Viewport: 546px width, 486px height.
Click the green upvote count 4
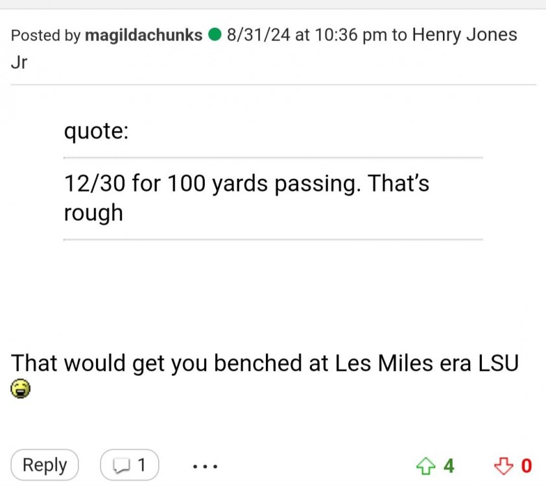[448, 465]
